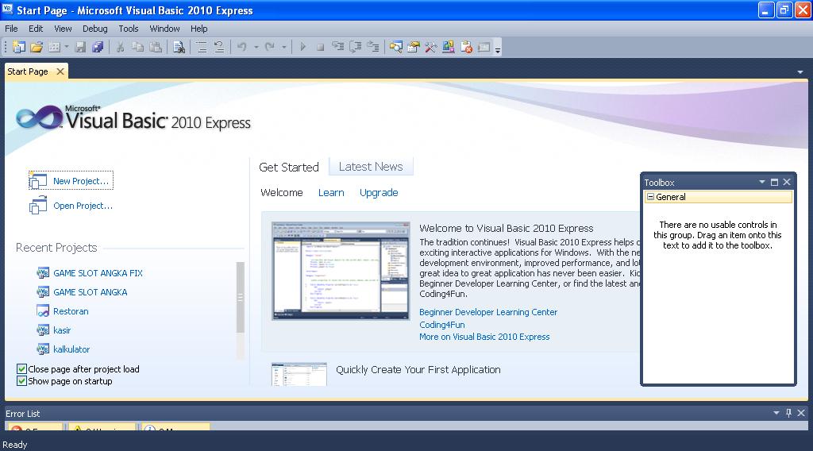Click the Copy toolbar icon
The width and height of the screenshot is (813, 451).
pos(138,47)
